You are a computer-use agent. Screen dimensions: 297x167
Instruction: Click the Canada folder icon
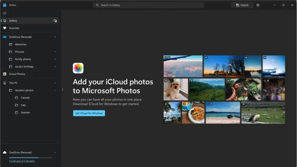coord(16,98)
